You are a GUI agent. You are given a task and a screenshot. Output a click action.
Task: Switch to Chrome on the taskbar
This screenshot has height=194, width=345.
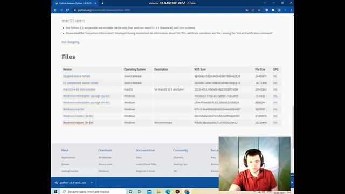pos(187,192)
